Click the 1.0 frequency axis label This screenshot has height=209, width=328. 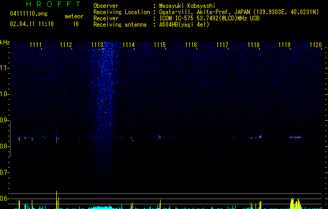tap(4, 94)
